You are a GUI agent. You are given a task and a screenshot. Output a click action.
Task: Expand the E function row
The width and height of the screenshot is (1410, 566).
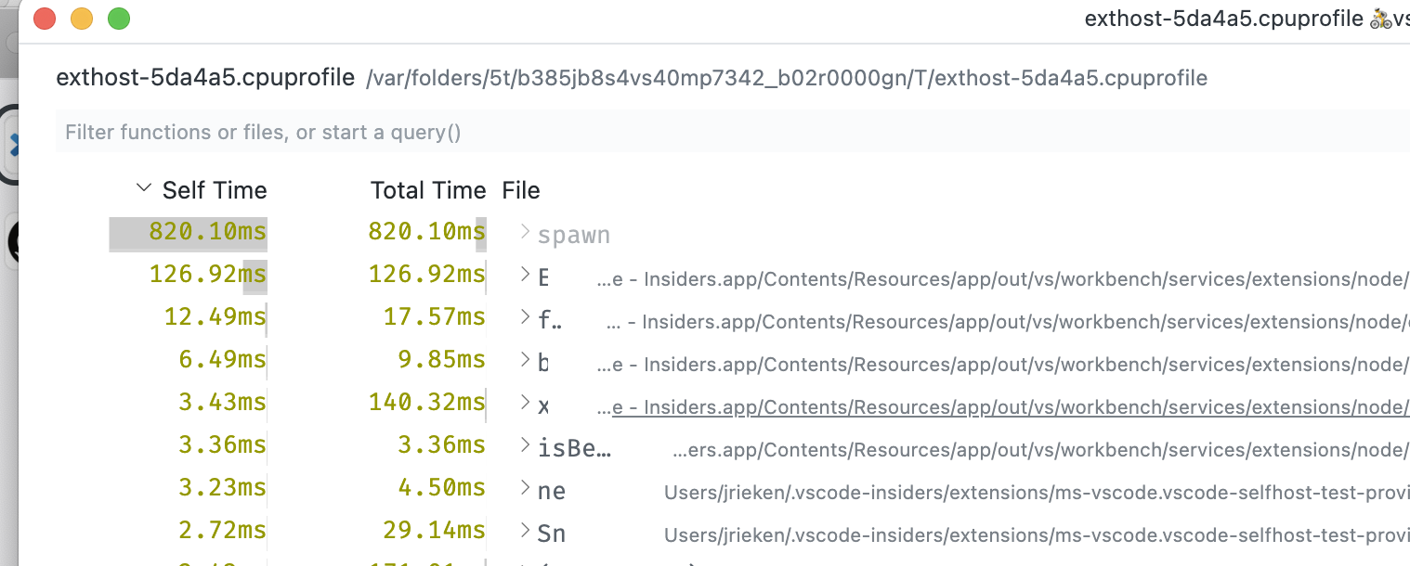(x=524, y=277)
